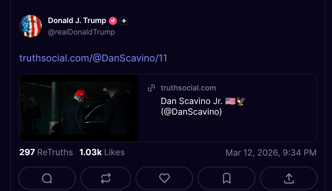
Task: Click the US flag emoji in card
Action: click(230, 101)
